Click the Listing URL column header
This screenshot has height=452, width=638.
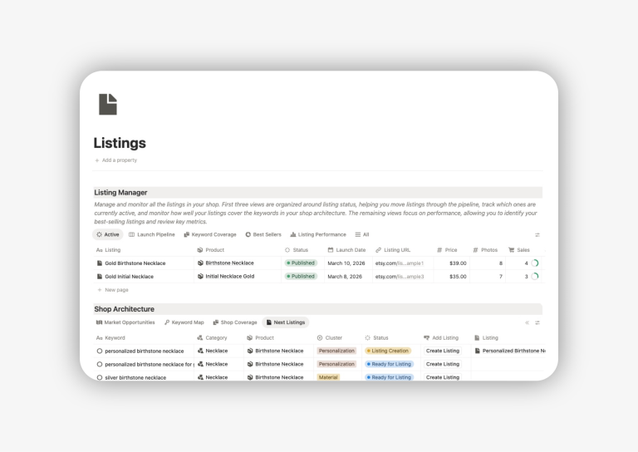pyautogui.click(x=393, y=250)
